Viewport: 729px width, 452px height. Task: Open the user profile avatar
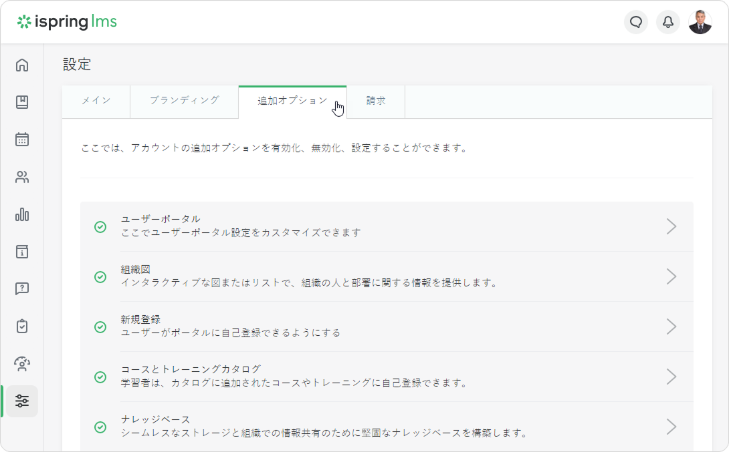tap(700, 22)
